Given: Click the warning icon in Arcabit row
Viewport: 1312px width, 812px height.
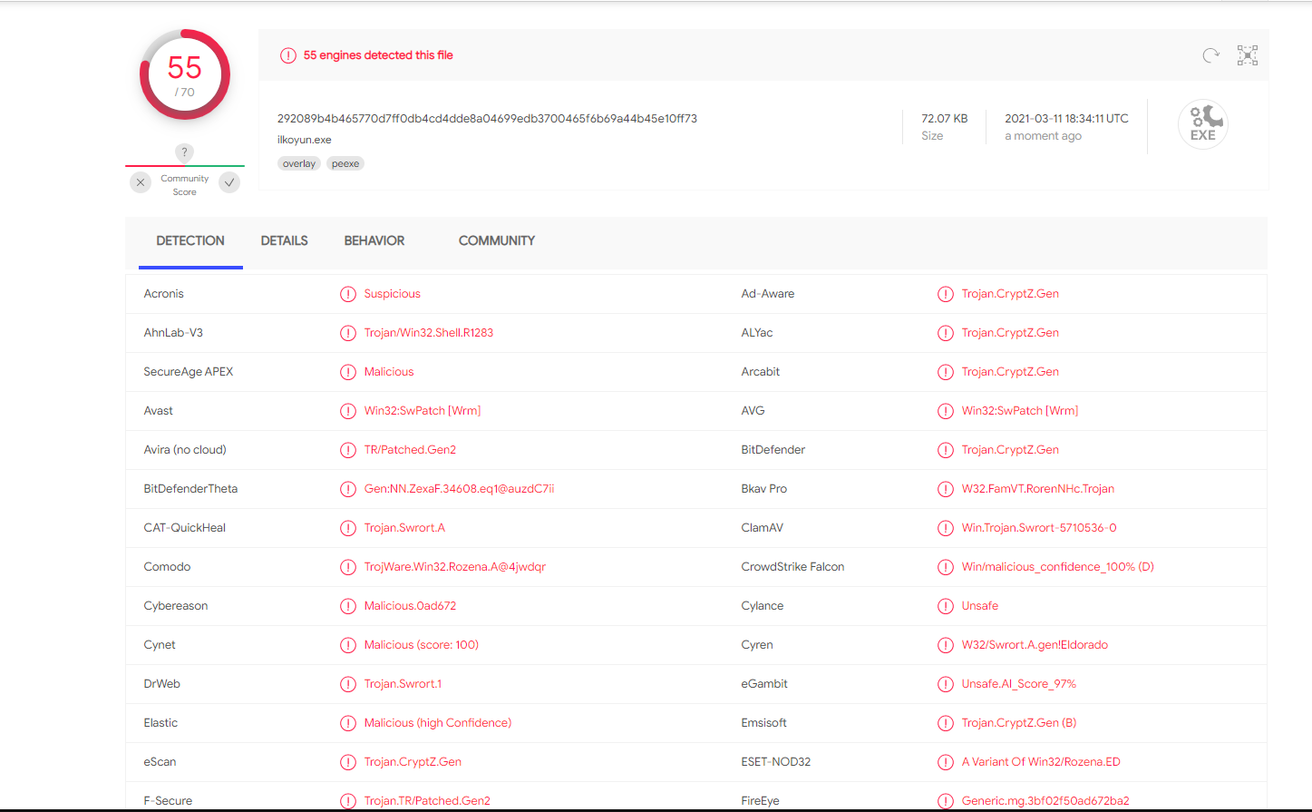Looking at the screenshot, I should tap(946, 372).
